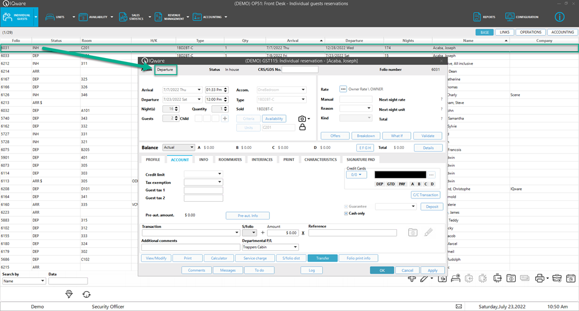Screen dimensions: 579x311
Task: Switch to the INTERFACES tab
Action: click(262, 160)
